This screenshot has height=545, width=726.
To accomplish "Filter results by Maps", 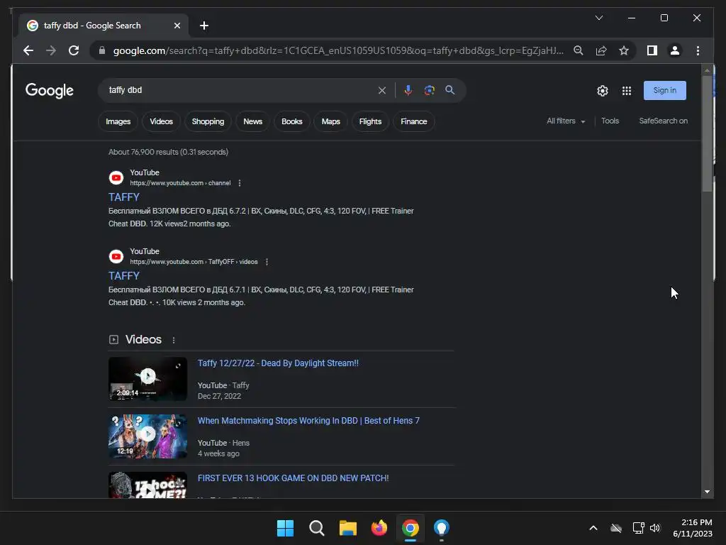I will click(330, 121).
